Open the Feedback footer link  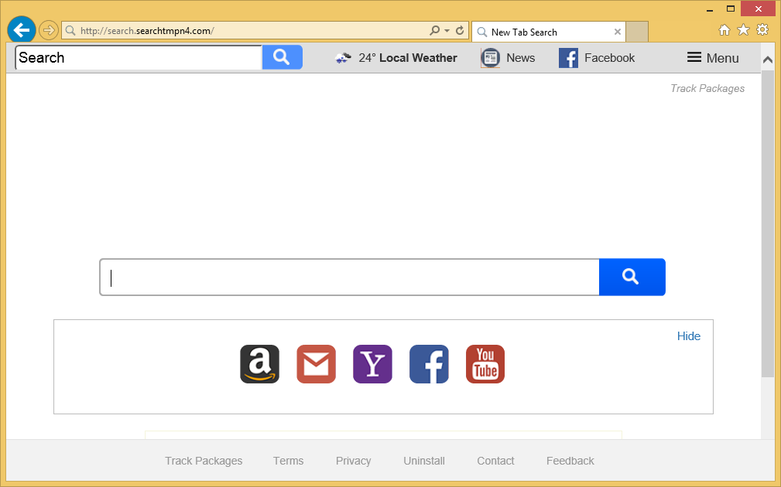point(570,461)
